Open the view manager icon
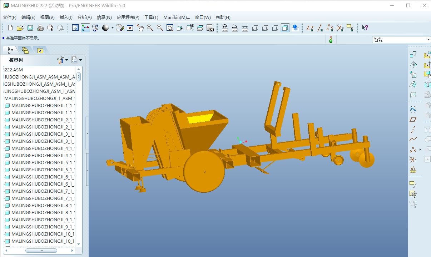The height and width of the screenshot is (257, 431). tap(210, 28)
